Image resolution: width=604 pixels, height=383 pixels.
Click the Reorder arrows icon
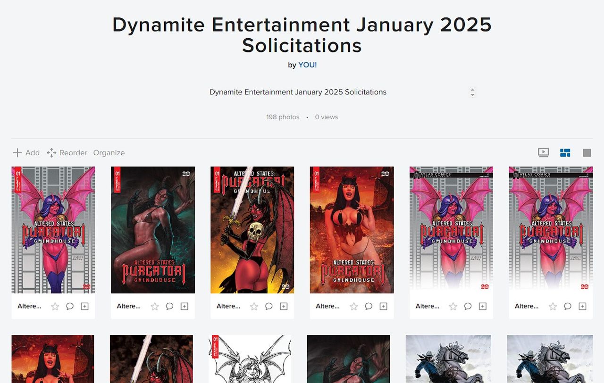pyautogui.click(x=51, y=152)
